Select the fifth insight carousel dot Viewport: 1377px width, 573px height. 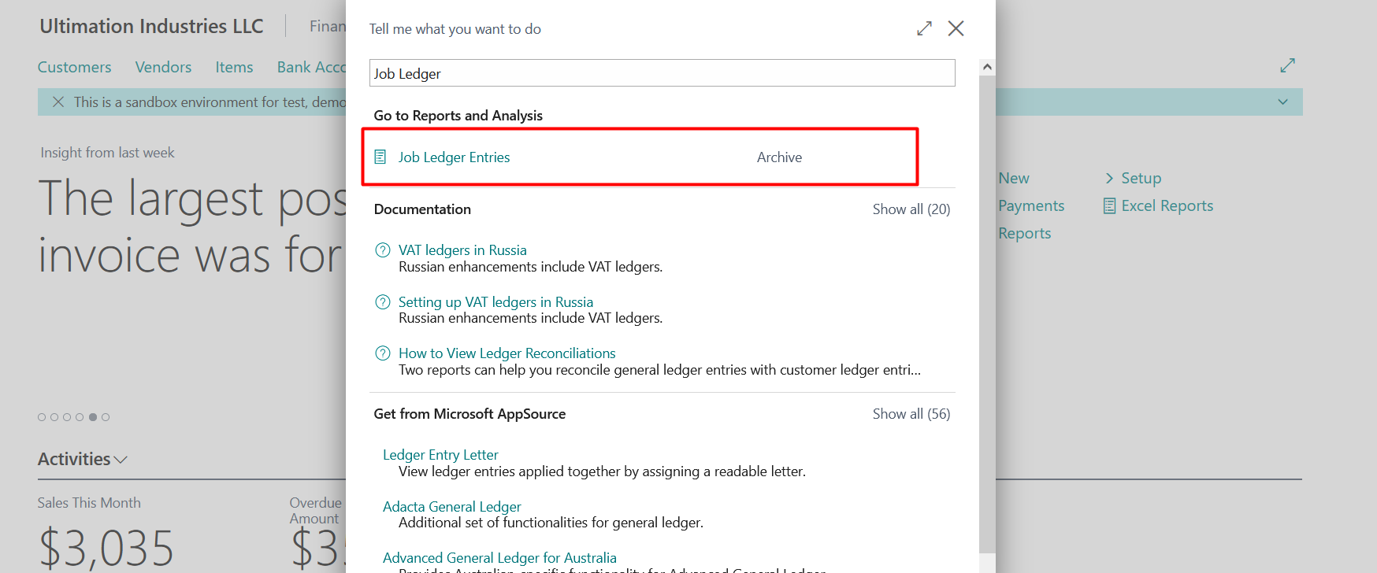pos(93,417)
